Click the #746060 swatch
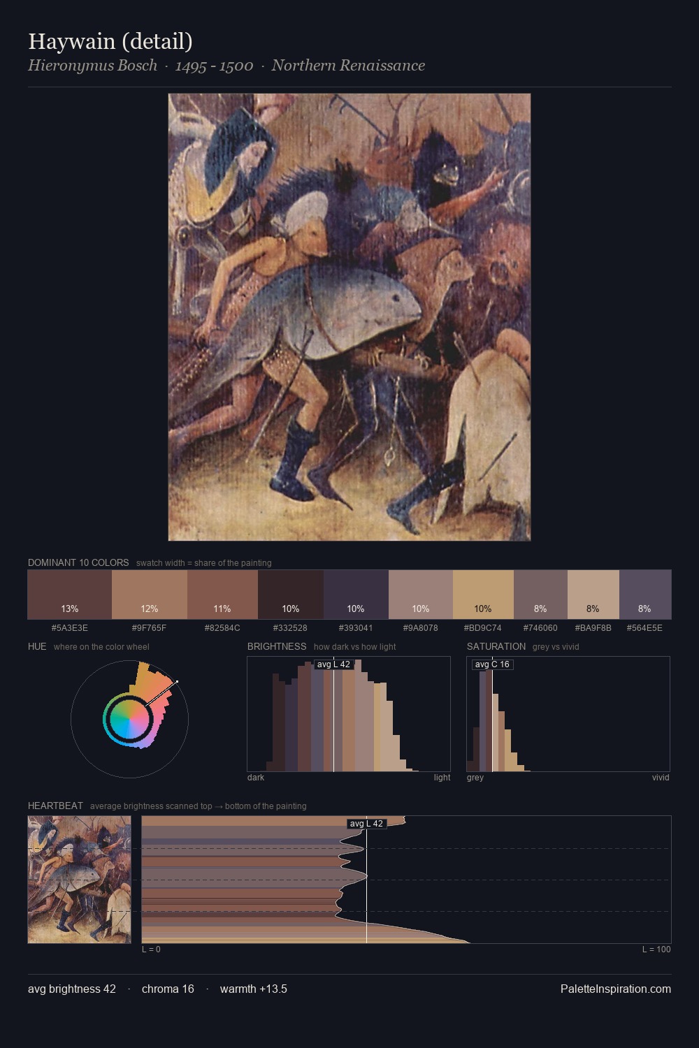 point(540,595)
